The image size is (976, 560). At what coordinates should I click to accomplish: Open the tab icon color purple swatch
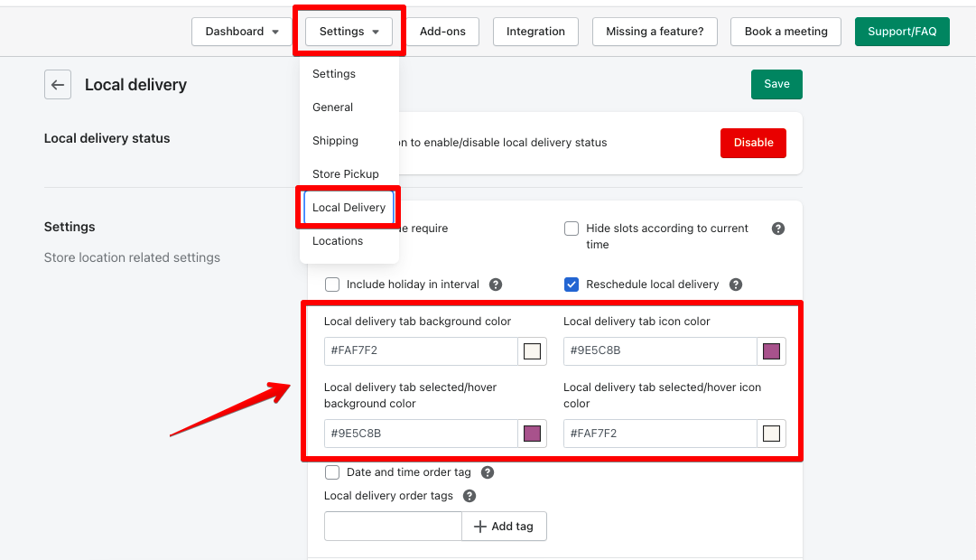pos(771,351)
